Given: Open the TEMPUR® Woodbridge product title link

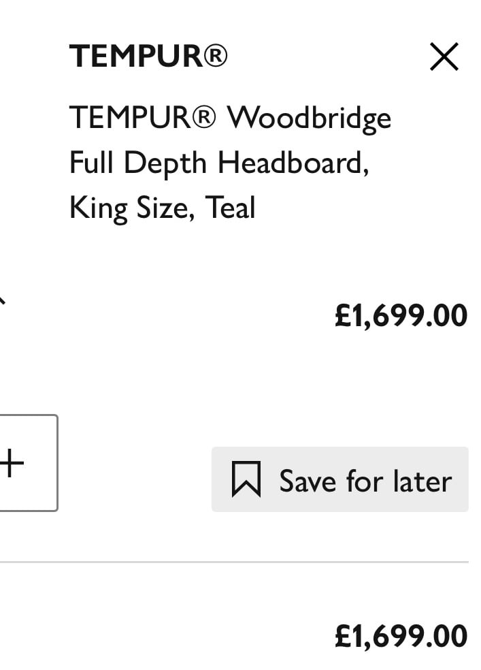Looking at the screenshot, I should [230, 118].
